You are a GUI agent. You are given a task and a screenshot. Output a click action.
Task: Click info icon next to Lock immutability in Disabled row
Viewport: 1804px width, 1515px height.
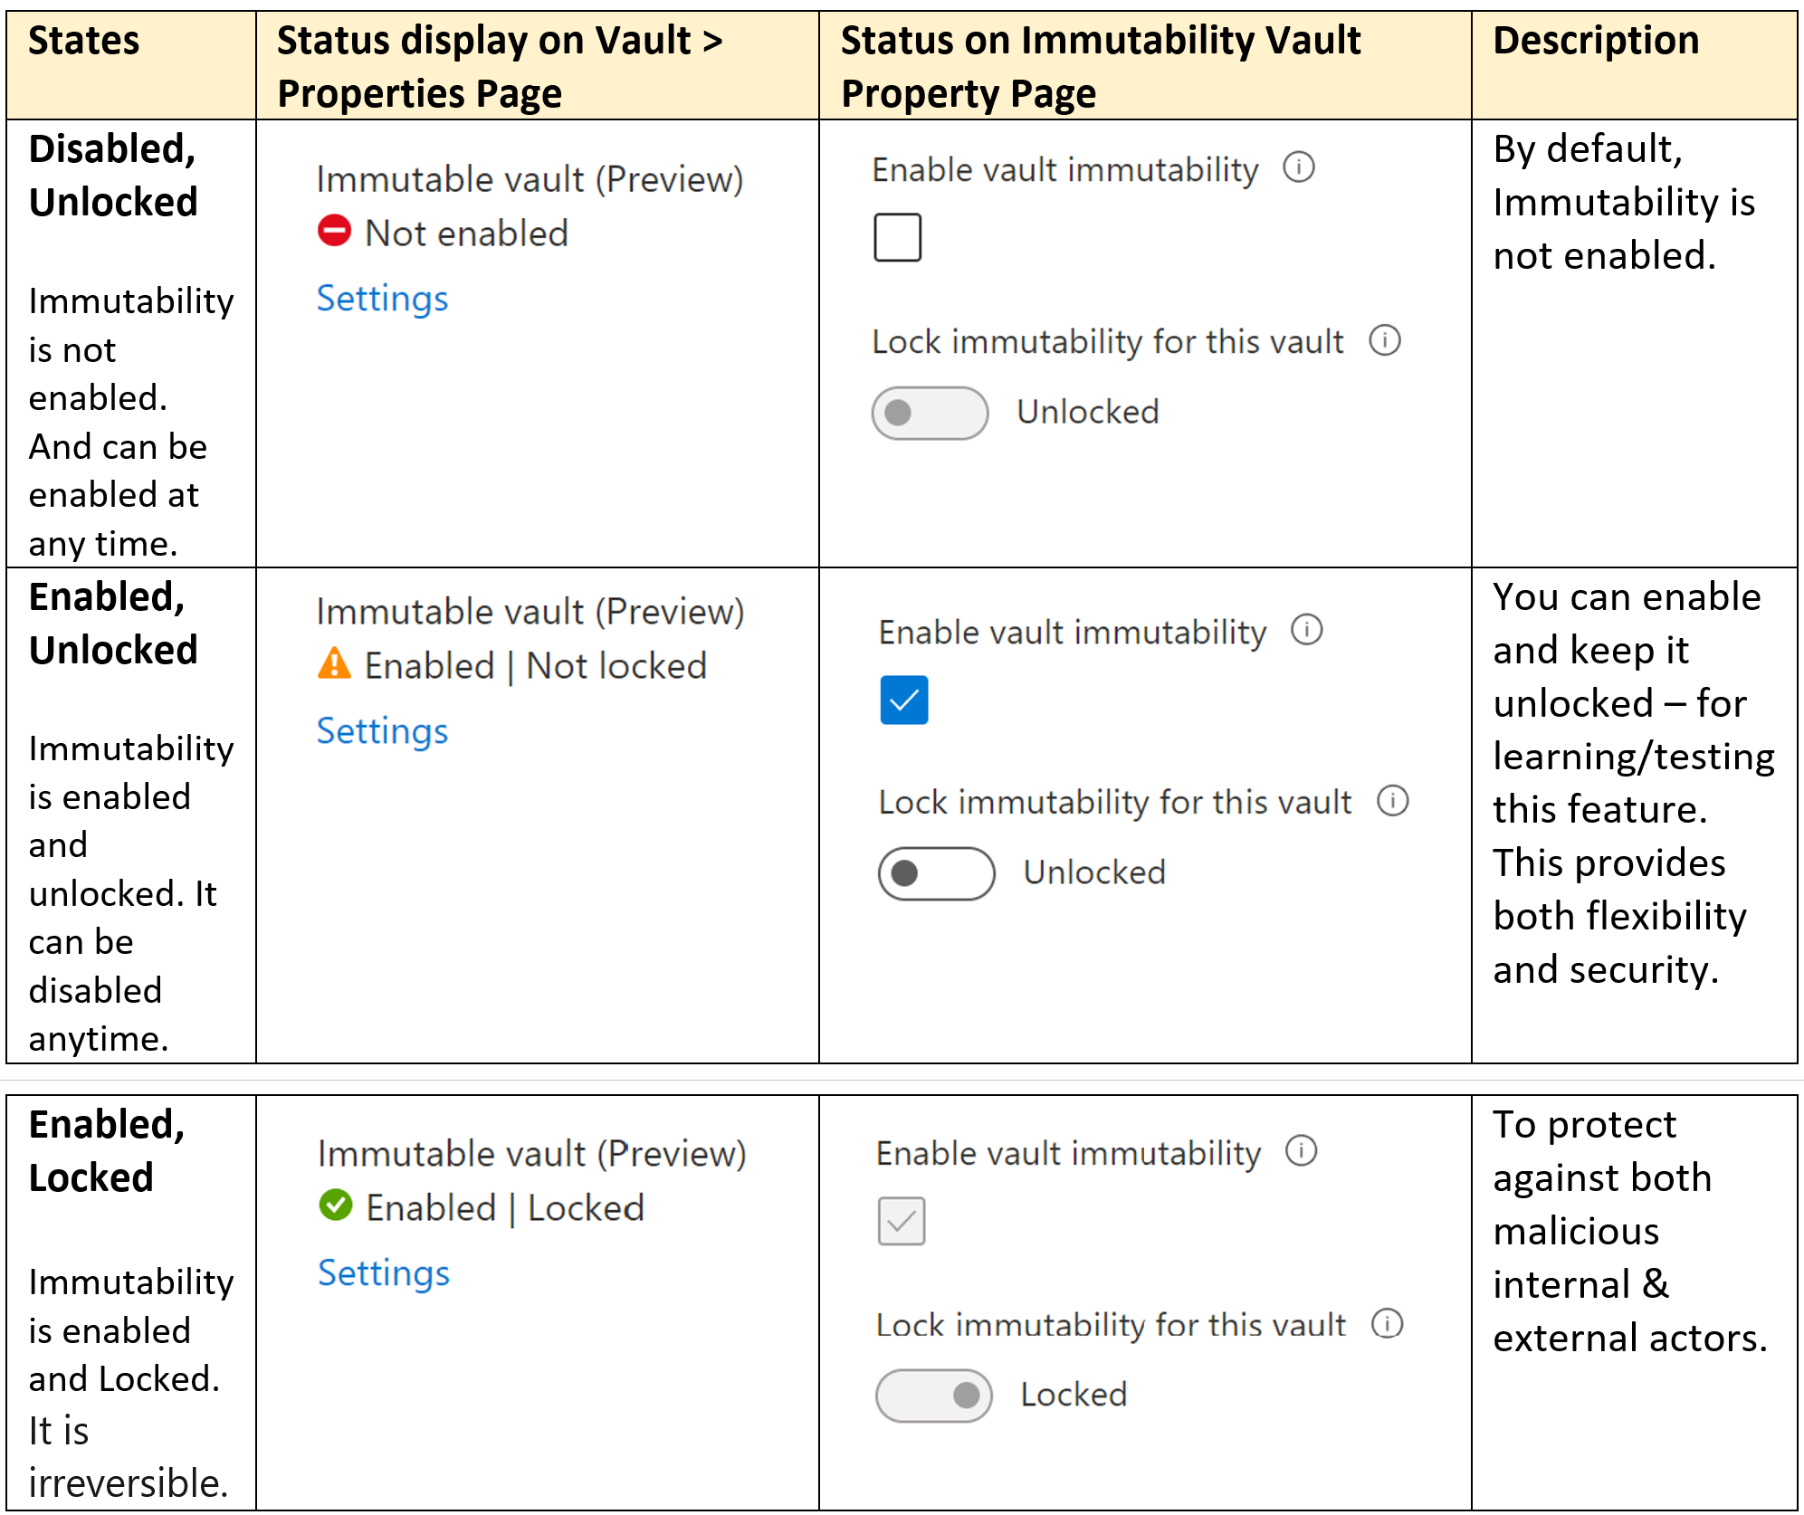[1384, 340]
